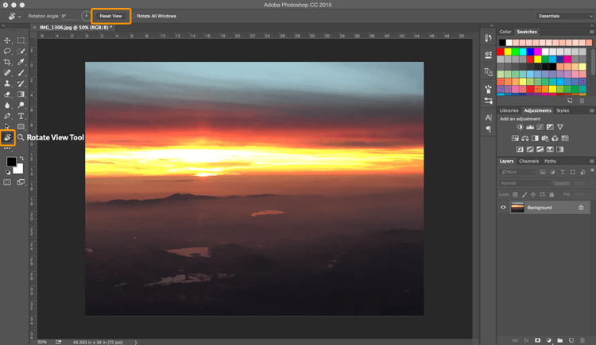Image resolution: width=596 pixels, height=345 pixels.
Task: Open the Character panel icon
Action: tap(489, 117)
